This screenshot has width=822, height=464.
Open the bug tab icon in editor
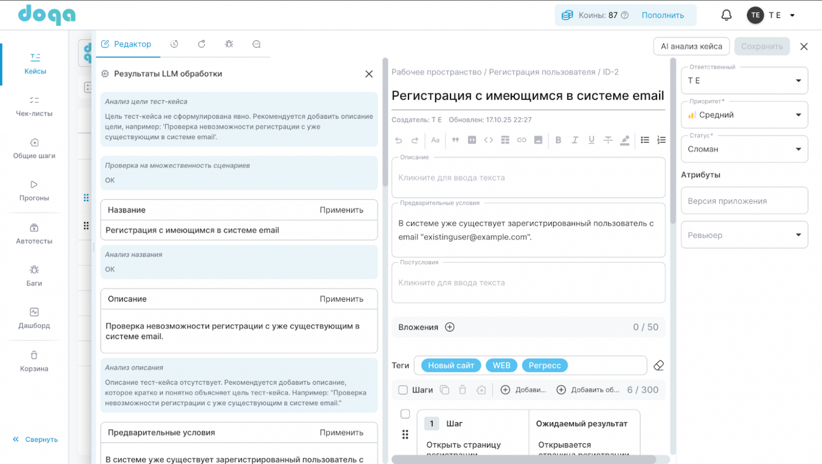(x=229, y=44)
